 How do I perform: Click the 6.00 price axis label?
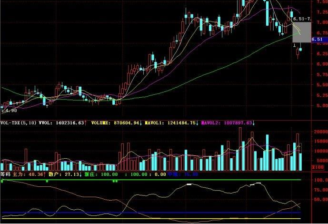click(322, 64)
